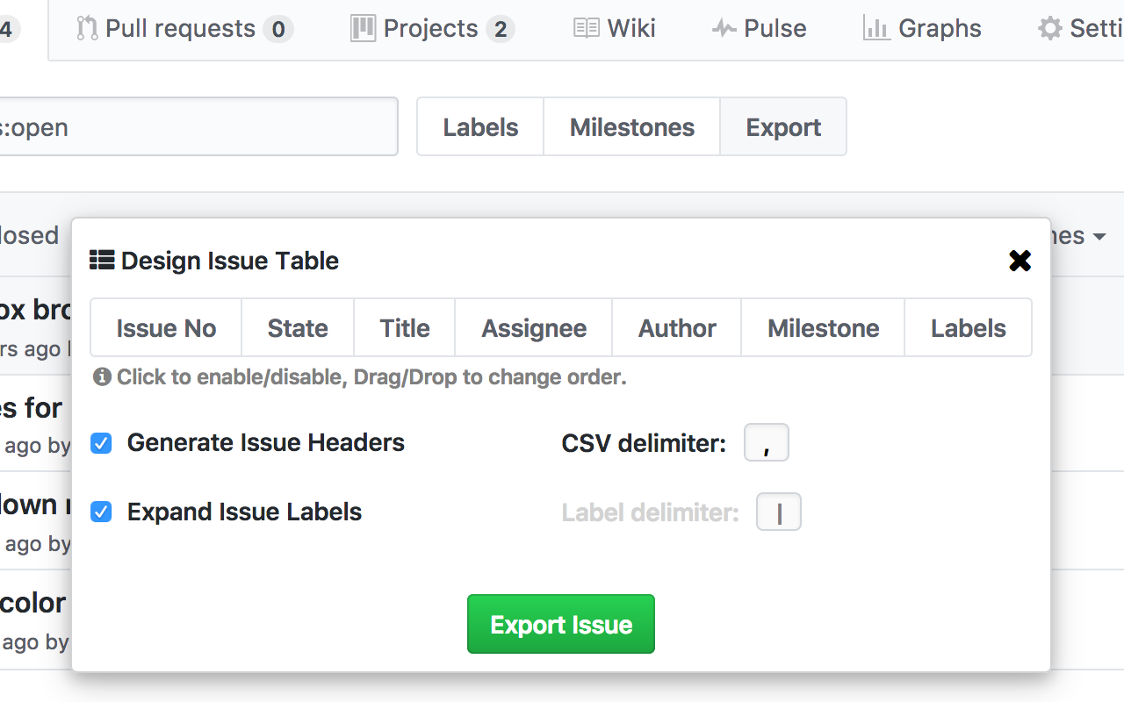
Task: Uncheck Expand Issue Labels checkbox
Action: pyautogui.click(x=102, y=512)
